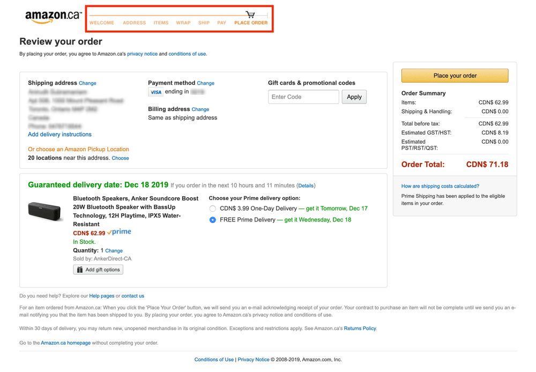Screen dimensions: 536x372
Task: Click the Visa card icon
Action: (x=155, y=92)
